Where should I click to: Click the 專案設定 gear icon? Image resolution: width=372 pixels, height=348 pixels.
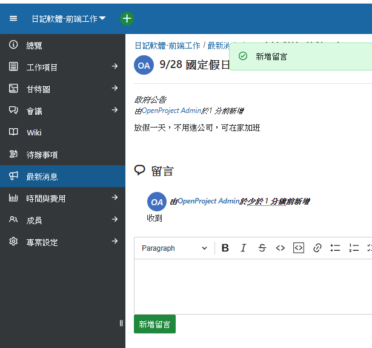13,241
